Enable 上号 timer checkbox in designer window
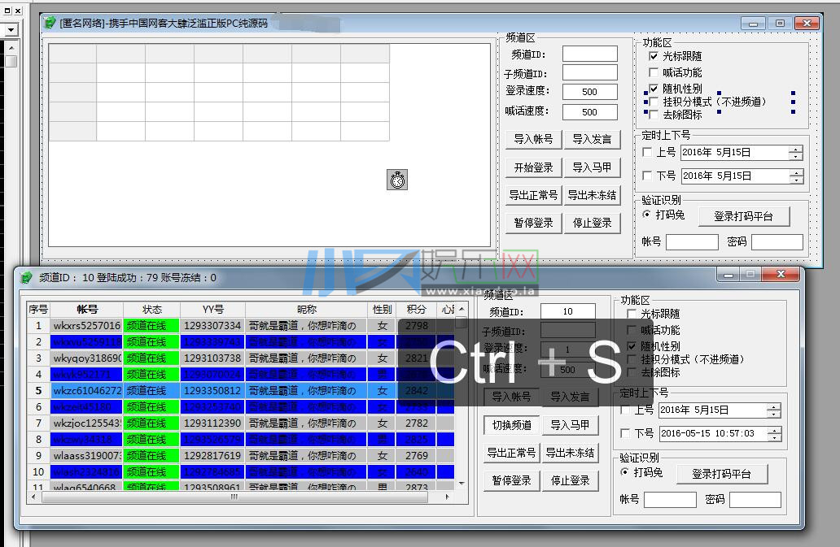Viewport: 840px width, 547px height. (647, 152)
